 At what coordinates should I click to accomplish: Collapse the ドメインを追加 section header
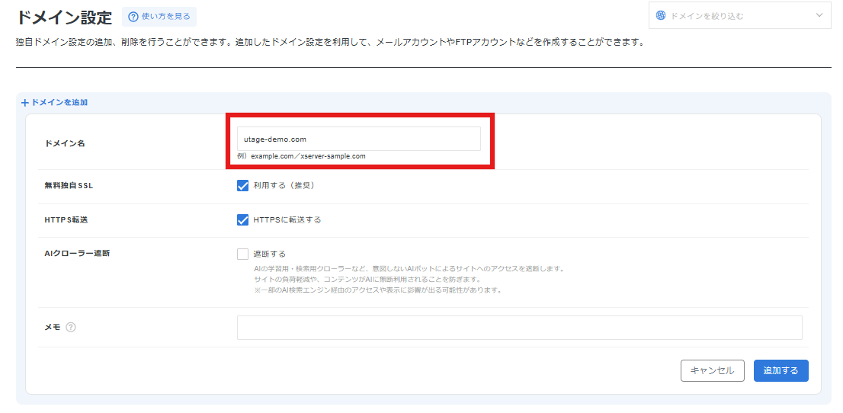tap(59, 102)
